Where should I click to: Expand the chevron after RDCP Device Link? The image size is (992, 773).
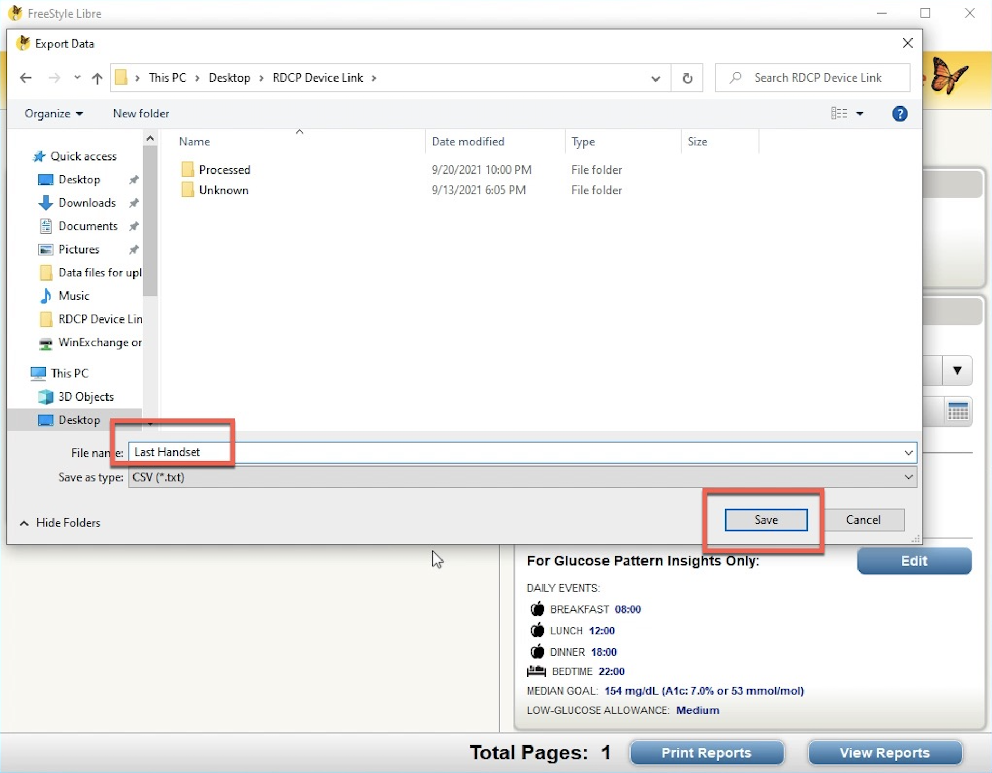373,78
